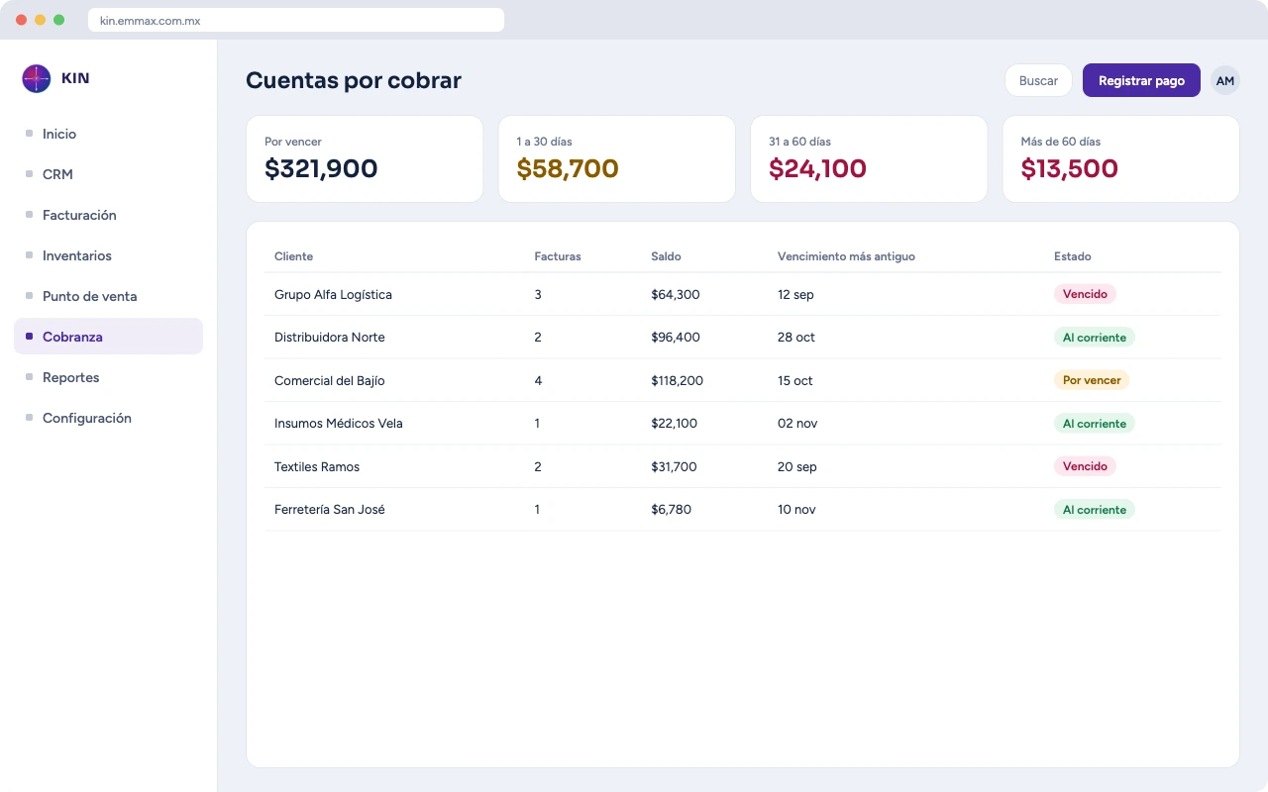Click the $6,780 saldo value
Screen dimensions: 1268x792
point(672,510)
